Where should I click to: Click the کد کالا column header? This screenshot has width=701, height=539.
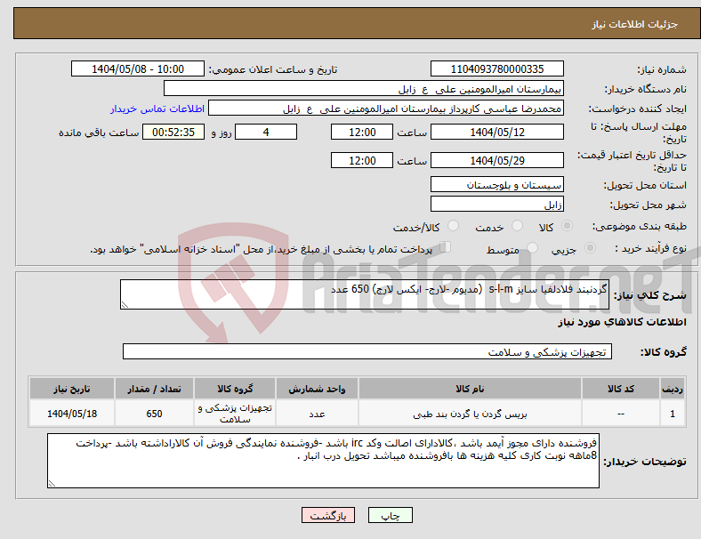coord(621,389)
